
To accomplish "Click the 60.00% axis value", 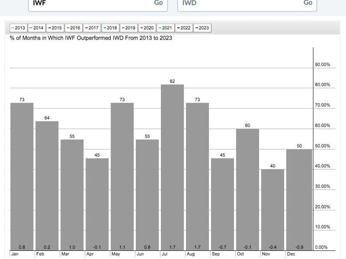I will click(x=322, y=125).
